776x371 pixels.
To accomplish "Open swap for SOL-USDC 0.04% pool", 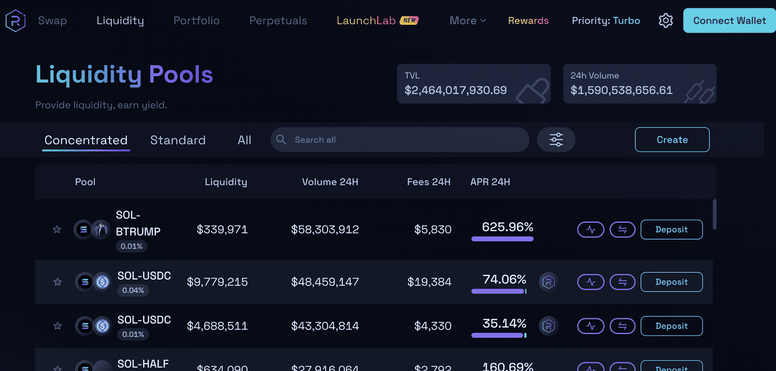I will (x=623, y=282).
